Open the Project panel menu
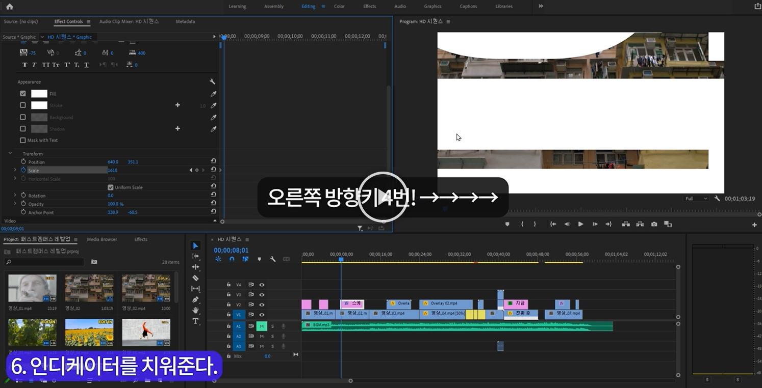Viewport: 762px width, 388px height. 75,239
